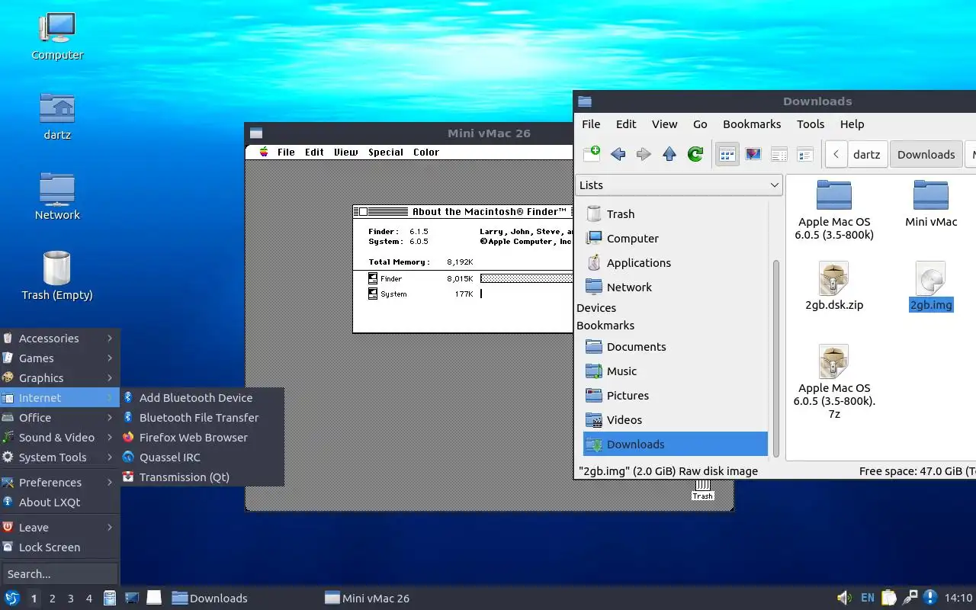Image resolution: width=976 pixels, height=610 pixels.
Task: Open Pictures bookmark in side pane
Action: point(676,396)
